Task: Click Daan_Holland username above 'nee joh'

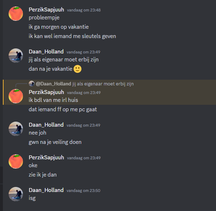Action: click(46, 125)
